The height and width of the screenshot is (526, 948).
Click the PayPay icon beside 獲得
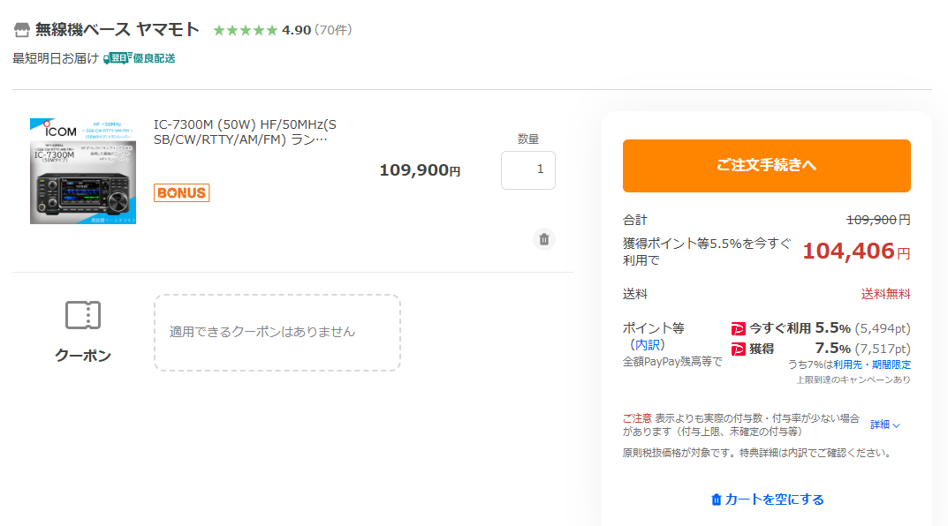coord(739,349)
